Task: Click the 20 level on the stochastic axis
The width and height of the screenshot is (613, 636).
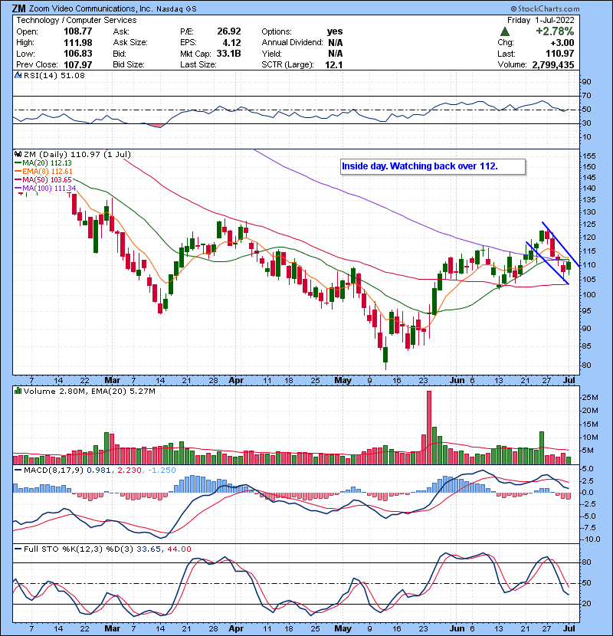Action: (x=587, y=604)
